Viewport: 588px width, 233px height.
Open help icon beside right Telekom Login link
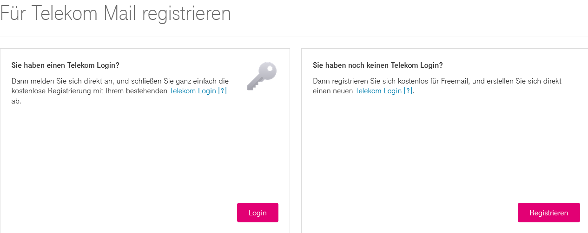pos(408,91)
